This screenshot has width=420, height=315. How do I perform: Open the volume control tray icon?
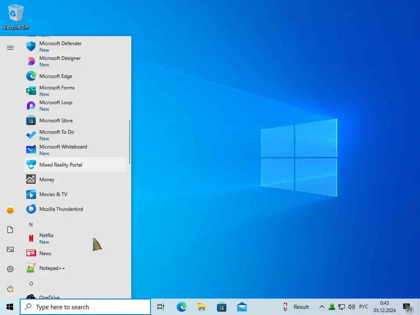[351, 307]
